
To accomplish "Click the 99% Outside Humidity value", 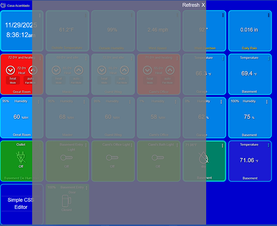I will (112, 30).
